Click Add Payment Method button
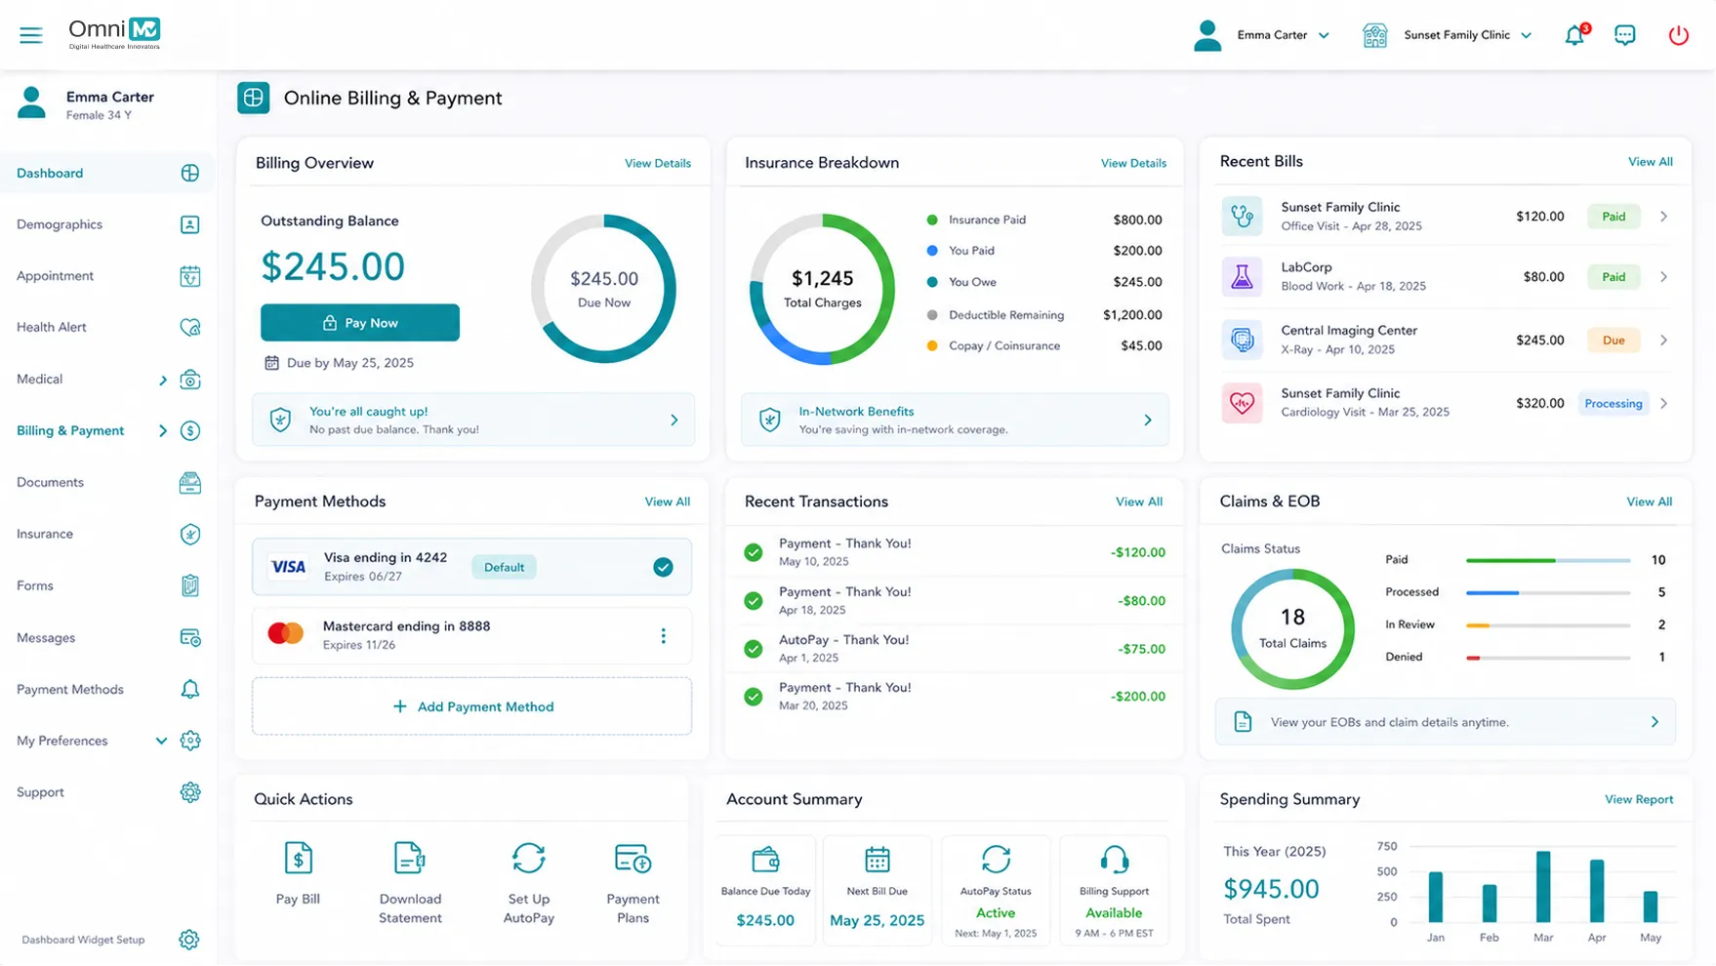The width and height of the screenshot is (1716, 966). pos(471,706)
